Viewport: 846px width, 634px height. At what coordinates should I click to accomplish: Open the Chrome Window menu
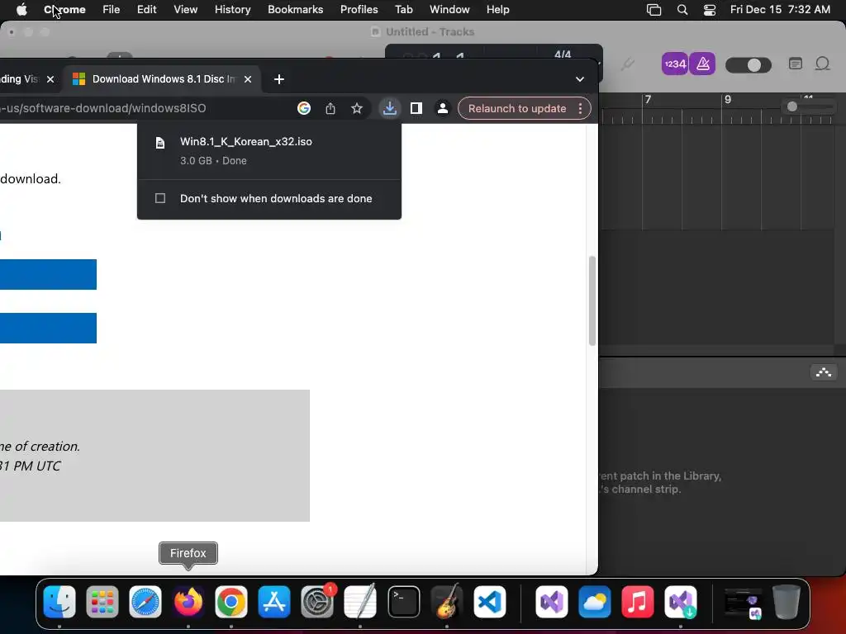pos(449,10)
